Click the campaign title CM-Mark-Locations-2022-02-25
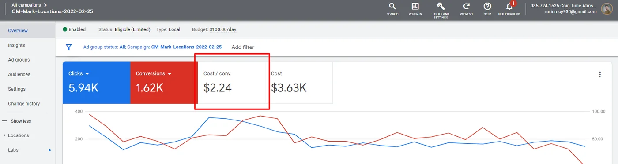This screenshot has width=618, height=164. (52, 11)
